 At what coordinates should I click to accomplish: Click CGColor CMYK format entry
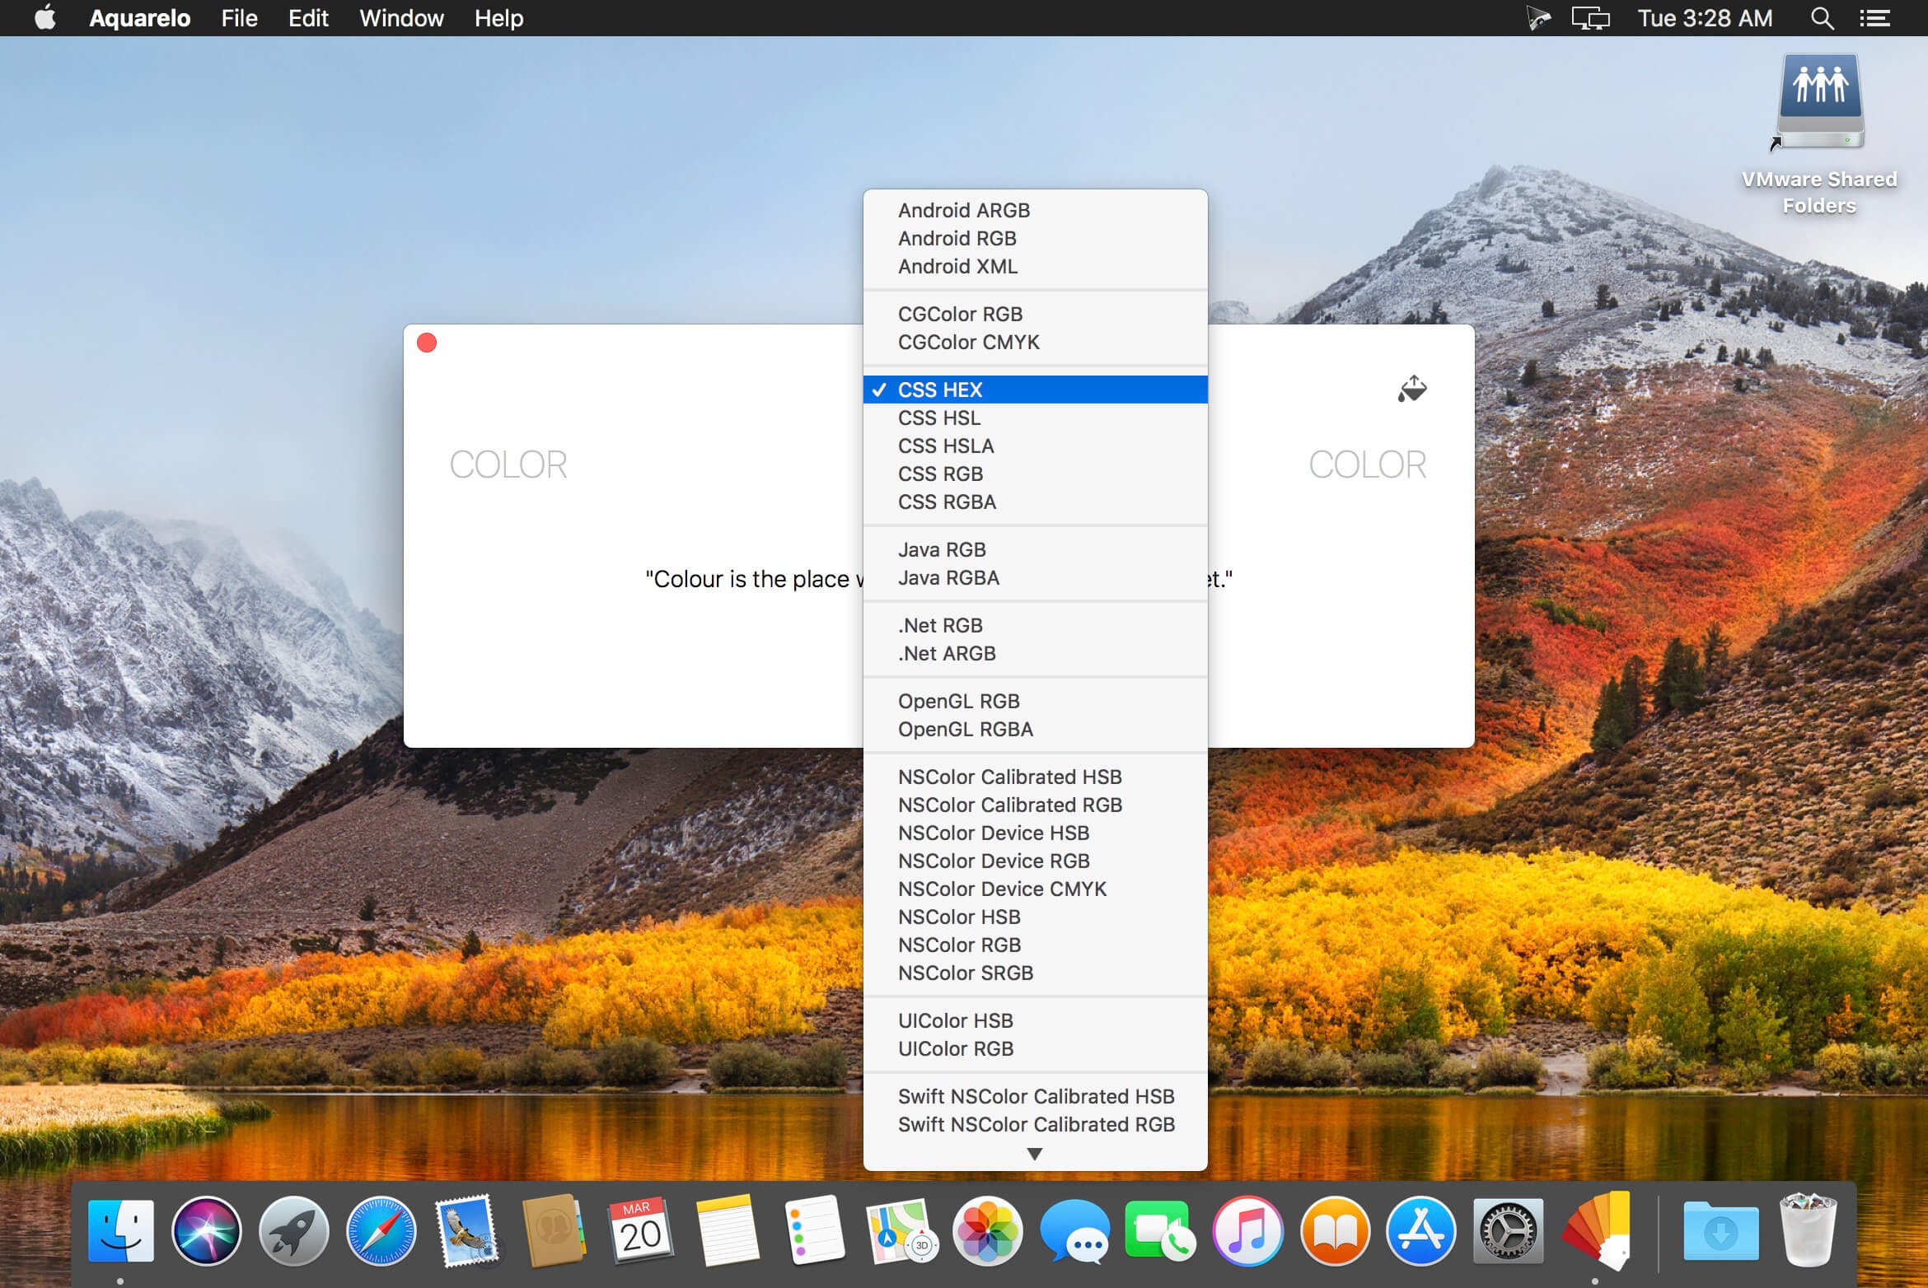(x=971, y=341)
